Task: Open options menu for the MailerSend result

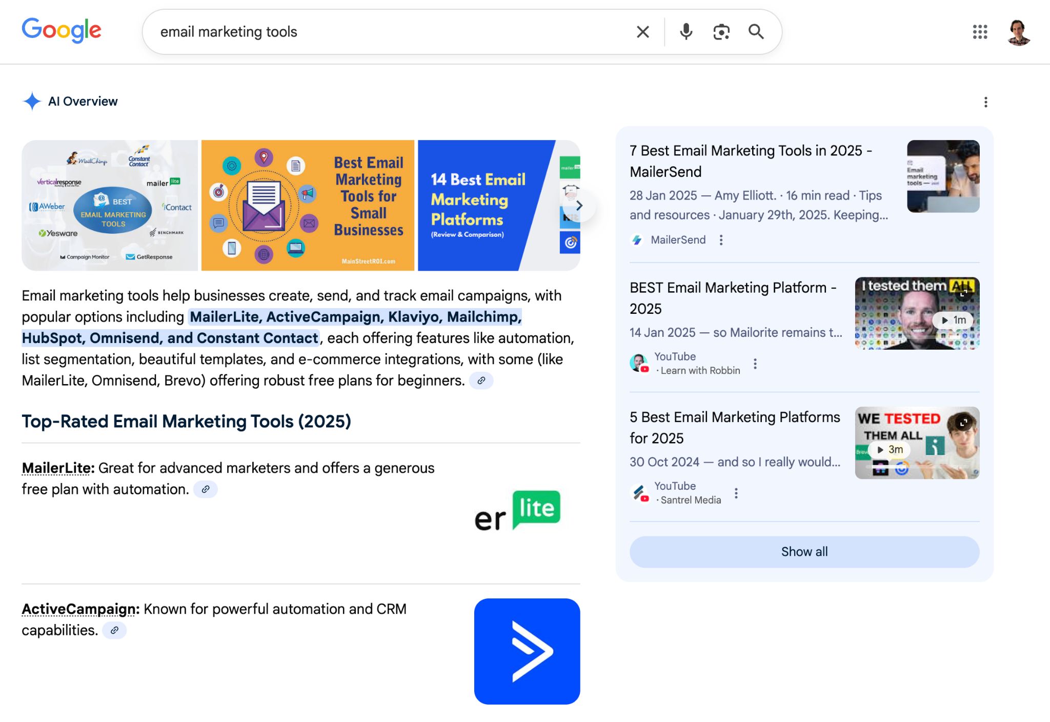Action: coord(721,239)
